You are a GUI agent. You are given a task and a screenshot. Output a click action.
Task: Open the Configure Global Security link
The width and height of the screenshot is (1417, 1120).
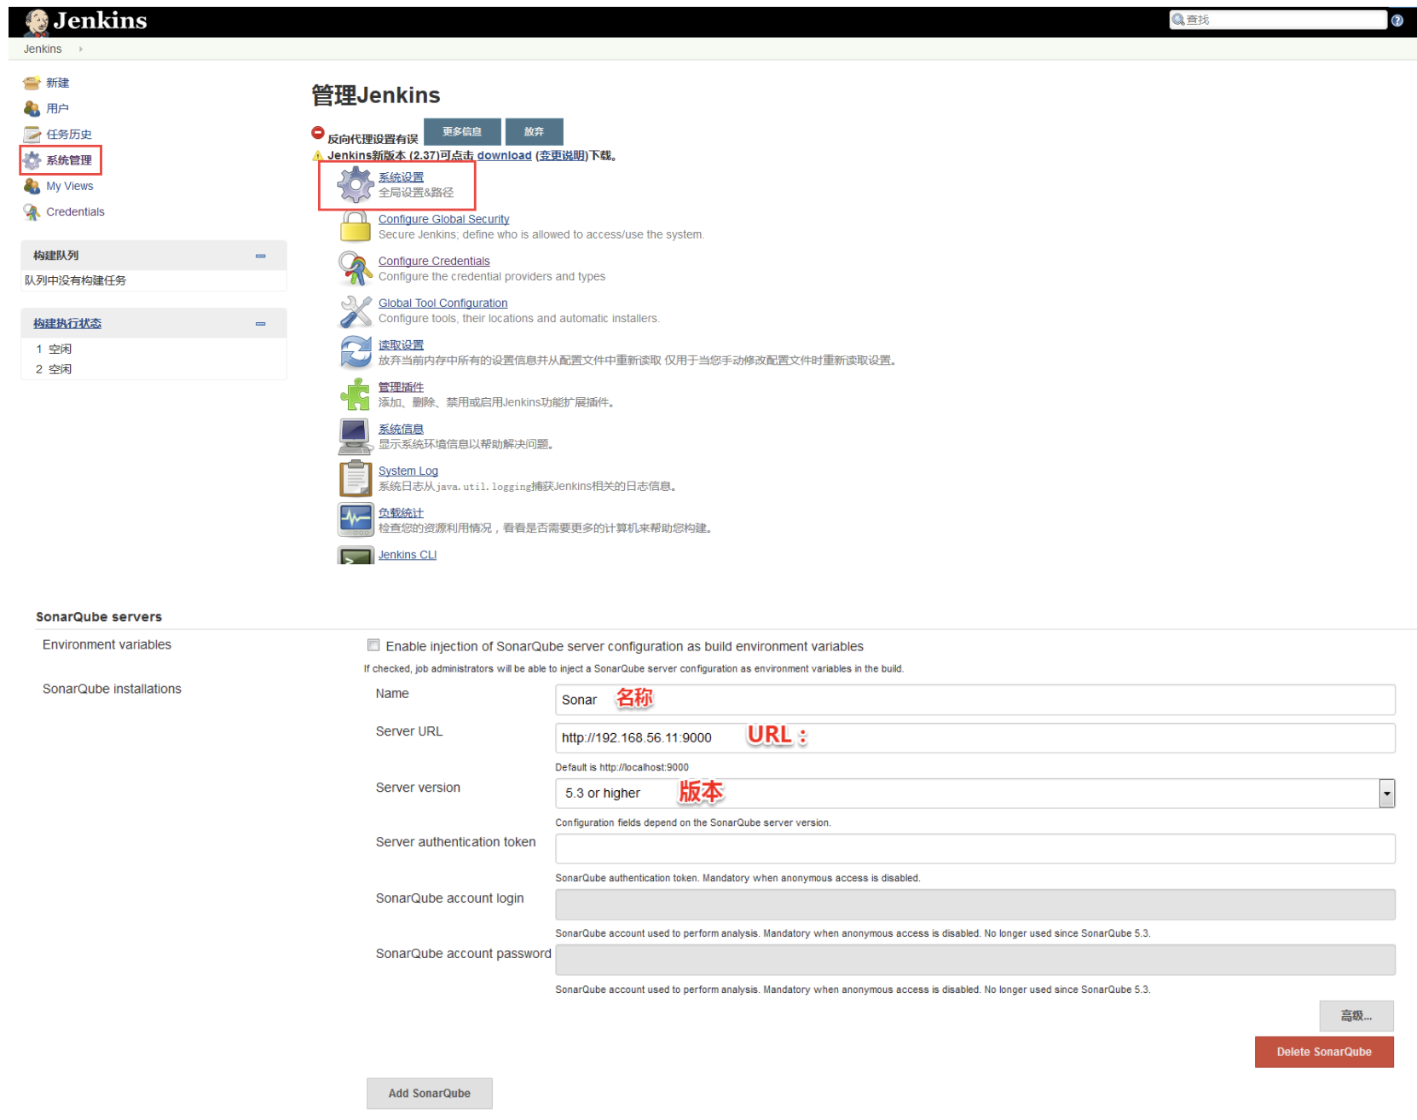pos(443,219)
